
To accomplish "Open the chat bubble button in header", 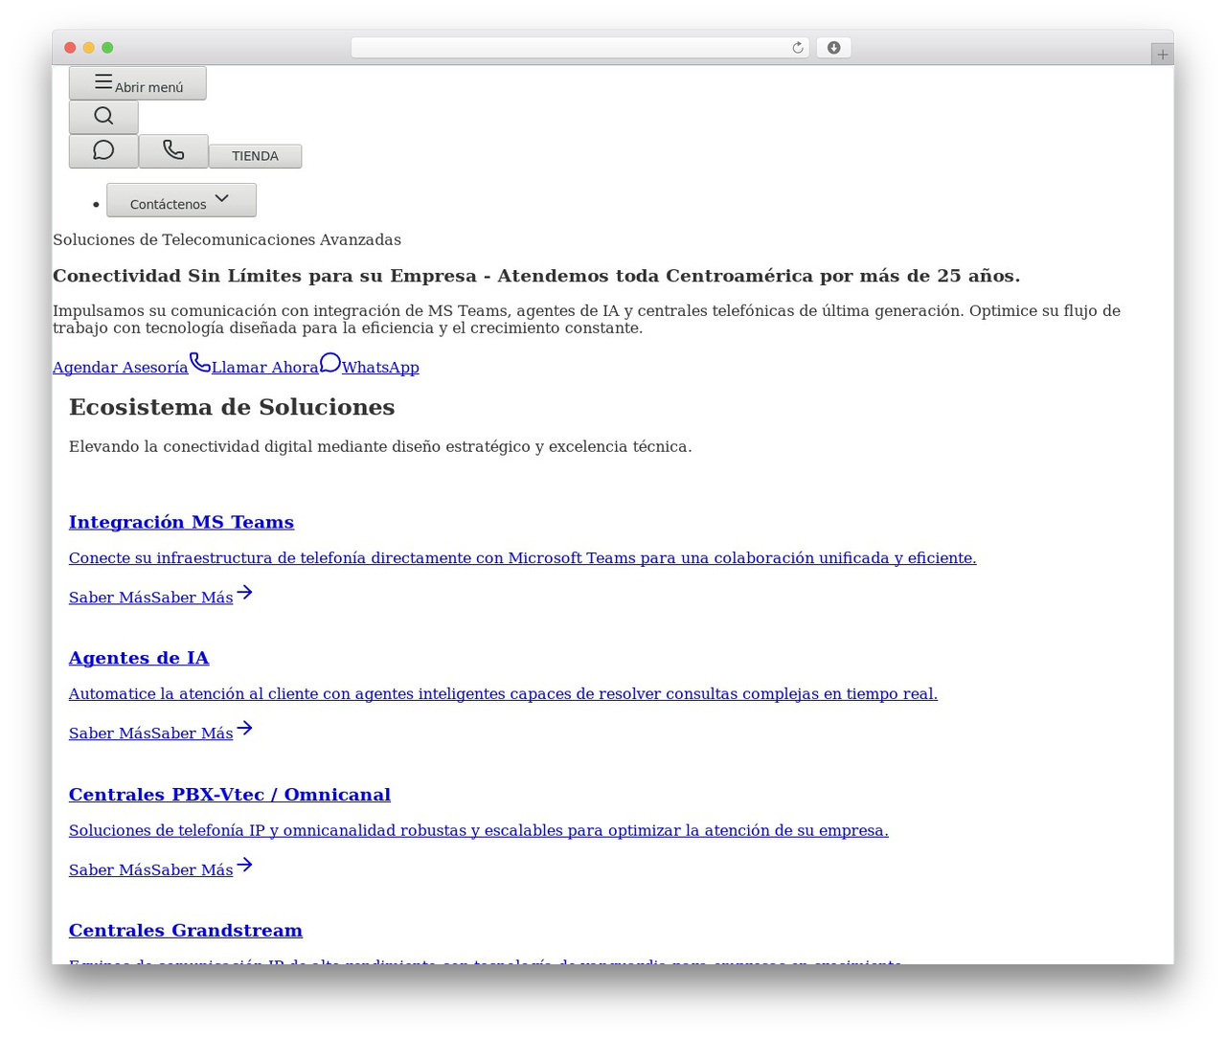I will pos(103,151).
